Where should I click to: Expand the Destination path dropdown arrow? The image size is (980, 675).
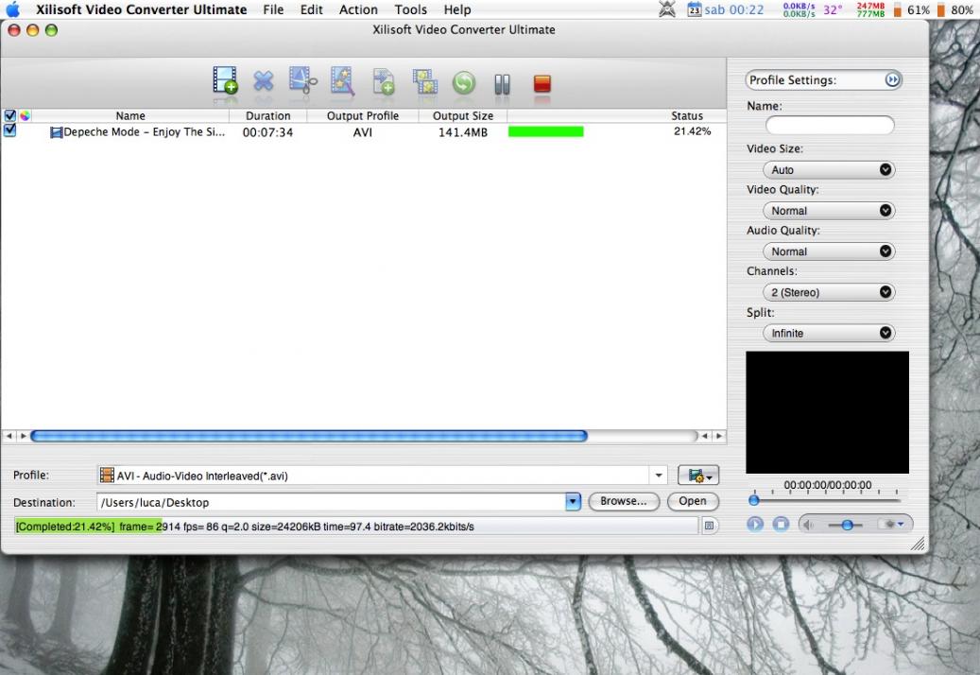(573, 501)
